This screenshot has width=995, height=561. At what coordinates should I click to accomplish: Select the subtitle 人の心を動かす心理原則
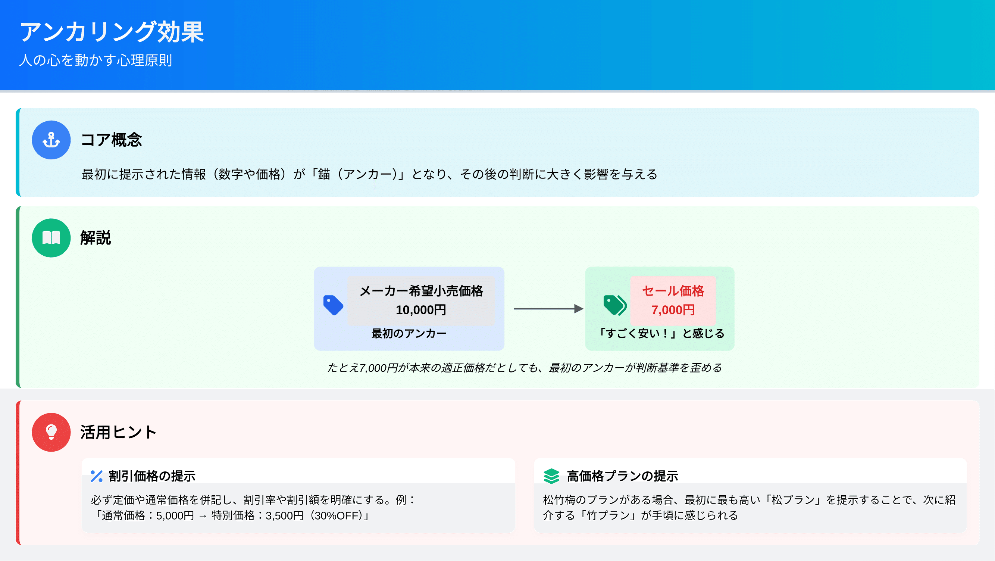[x=96, y=60]
